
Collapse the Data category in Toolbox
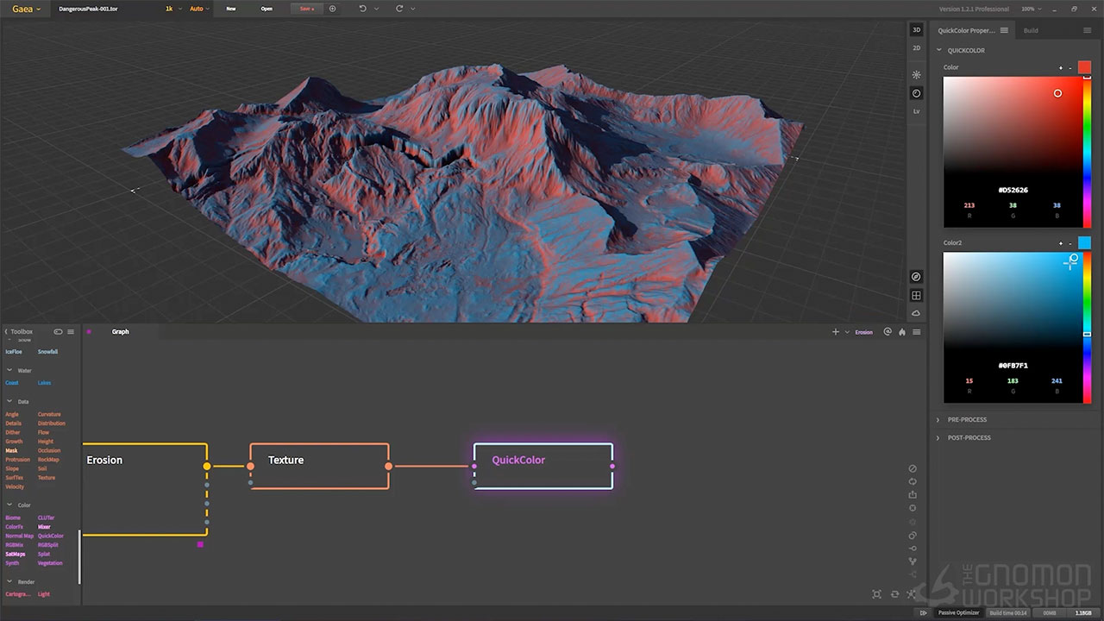coord(9,401)
